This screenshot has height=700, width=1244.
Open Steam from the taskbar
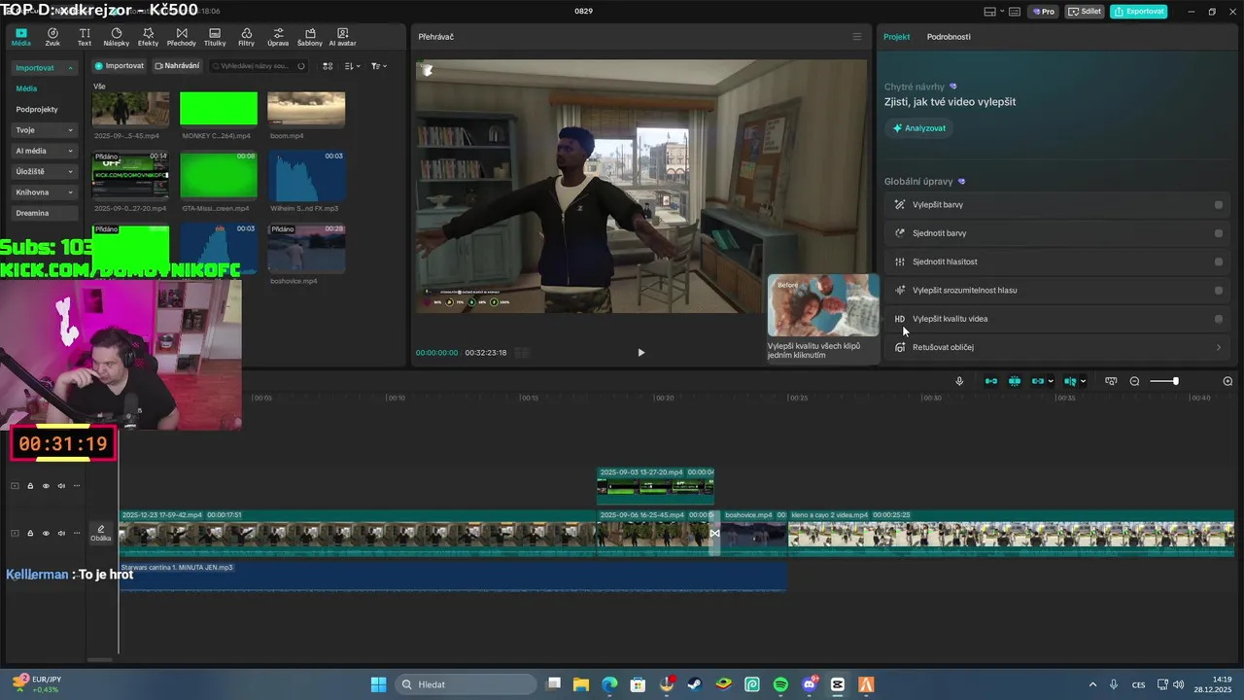tap(695, 684)
